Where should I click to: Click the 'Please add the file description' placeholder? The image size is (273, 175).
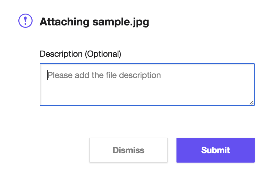tap(104, 75)
